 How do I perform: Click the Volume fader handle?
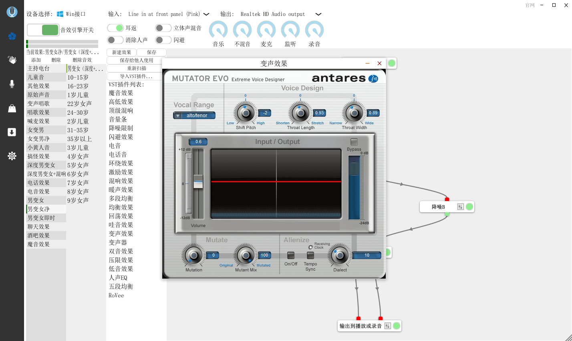(198, 181)
